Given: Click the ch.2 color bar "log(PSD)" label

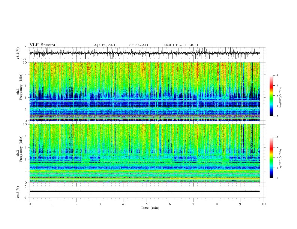Looking at the screenshot, I should tap(281, 159).
